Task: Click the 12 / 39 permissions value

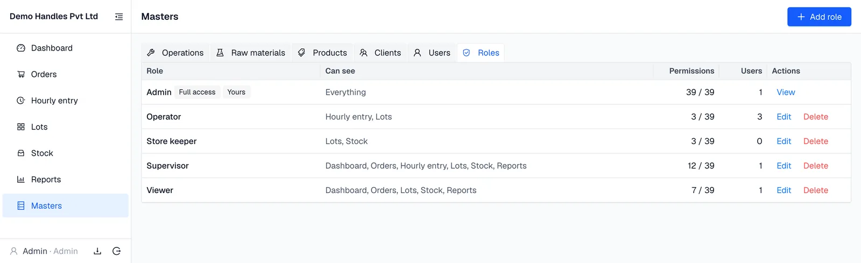Action: pos(701,166)
